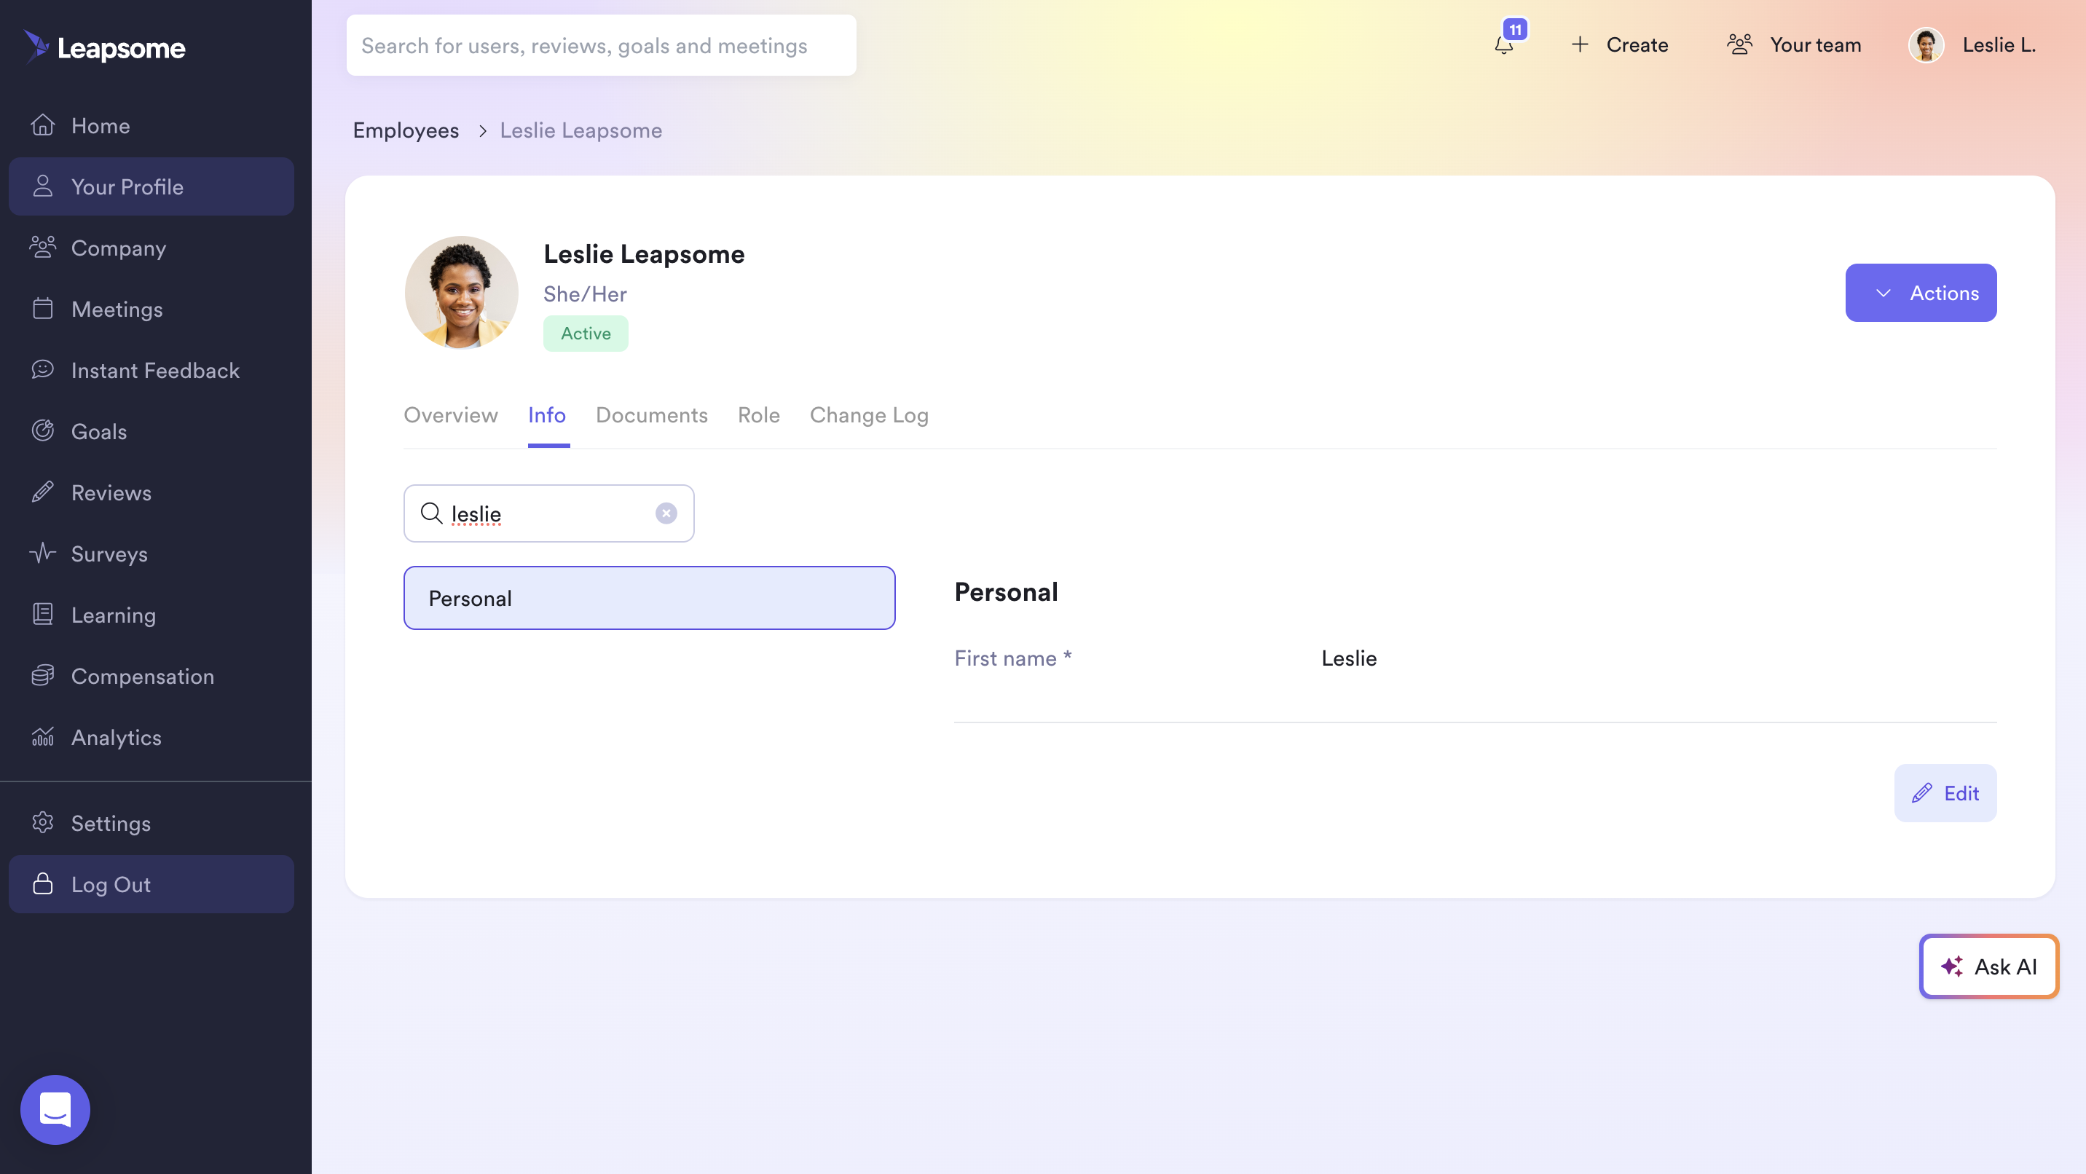Viewport: 2086px width, 1174px height.
Task: Click the Your Profile person icon
Action: click(x=43, y=186)
